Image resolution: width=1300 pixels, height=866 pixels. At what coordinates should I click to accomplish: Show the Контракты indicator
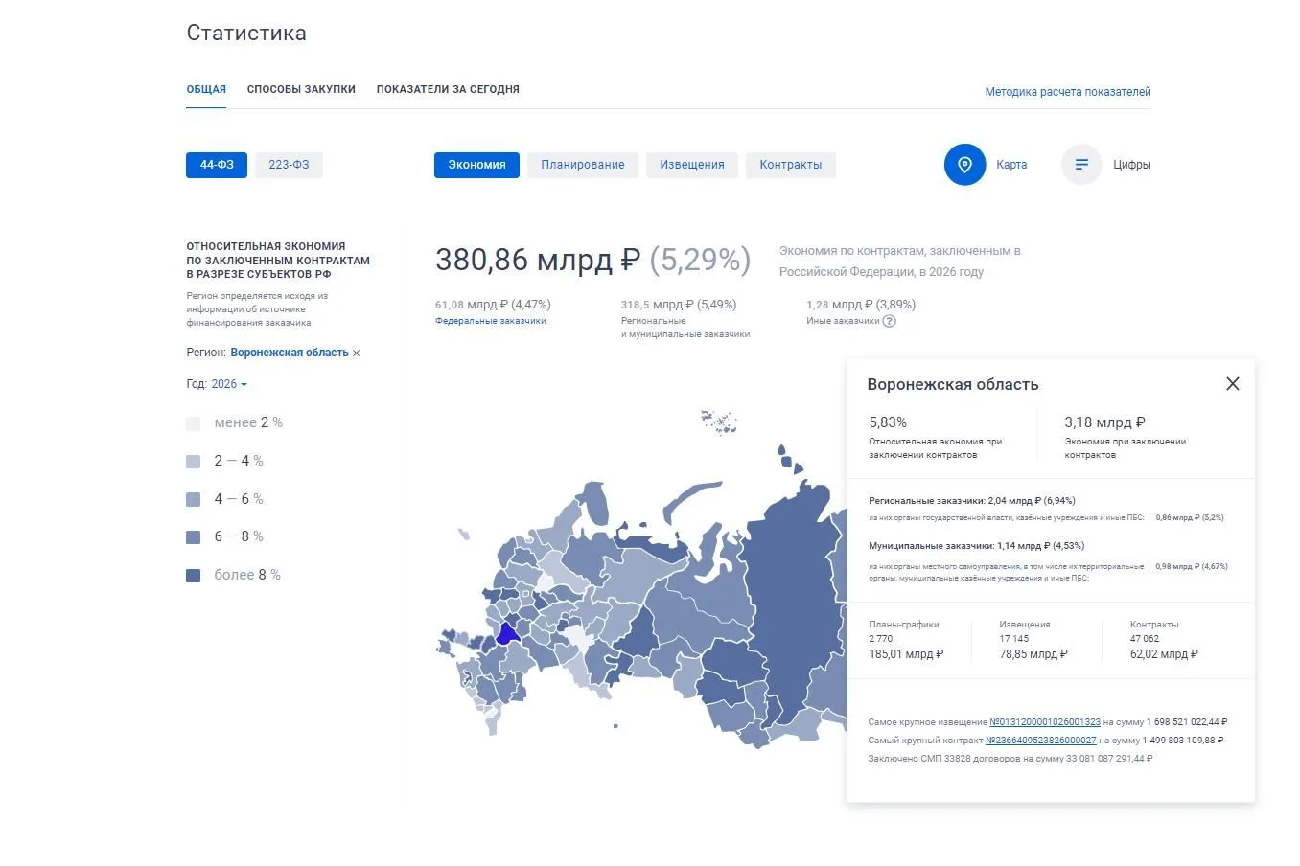pos(791,165)
